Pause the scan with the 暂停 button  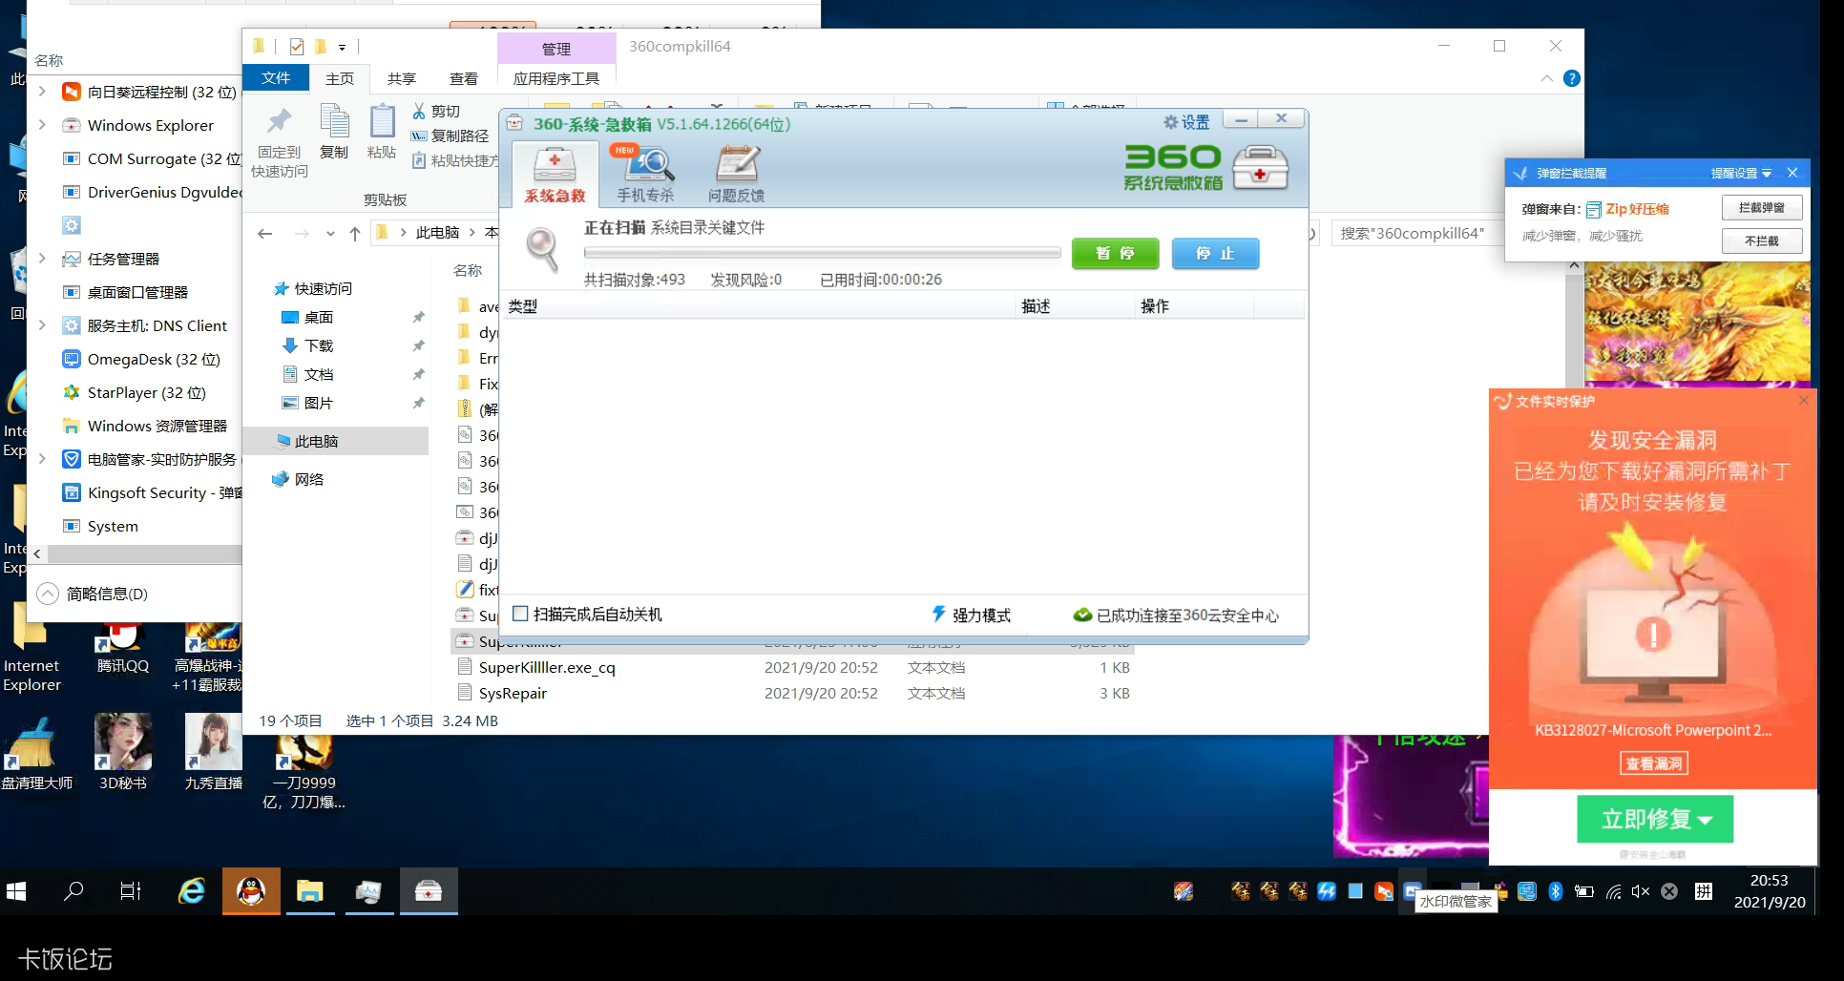[x=1115, y=253]
